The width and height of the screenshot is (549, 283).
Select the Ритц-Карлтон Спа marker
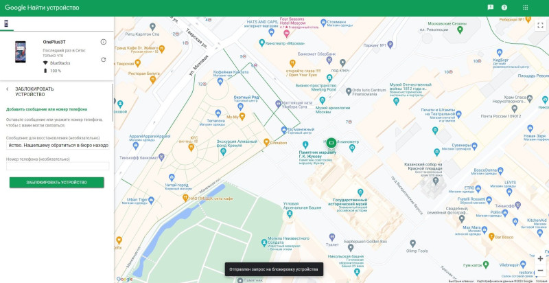click(152, 27)
